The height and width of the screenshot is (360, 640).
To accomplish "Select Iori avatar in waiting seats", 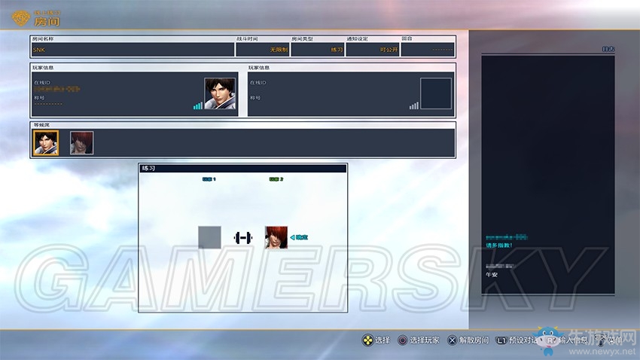I will click(81, 143).
